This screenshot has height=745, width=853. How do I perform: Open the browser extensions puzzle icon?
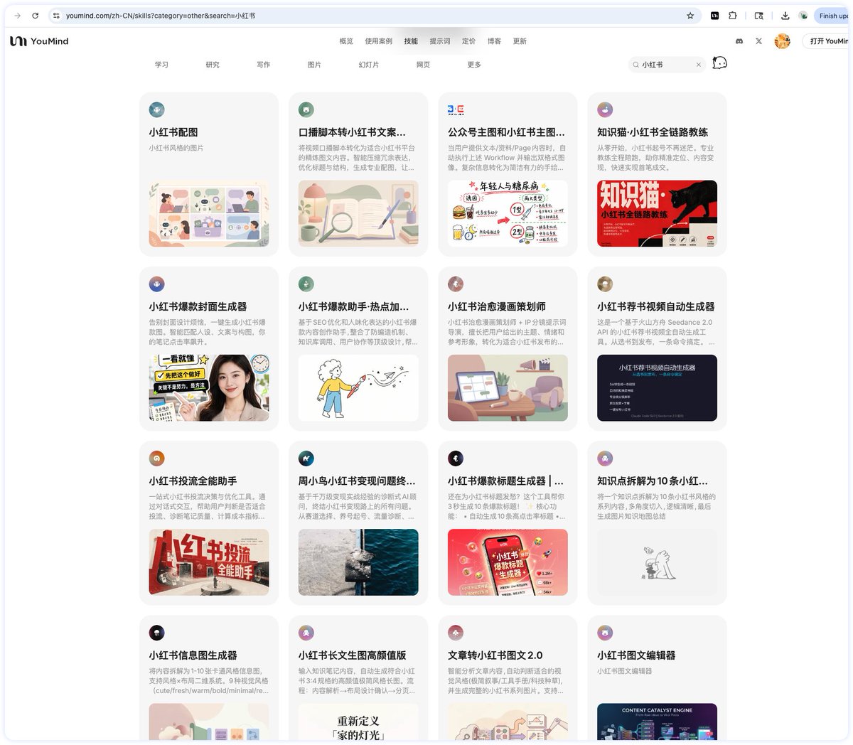(x=732, y=15)
